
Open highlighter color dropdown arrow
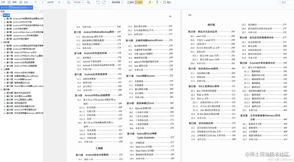[x=153, y=2]
